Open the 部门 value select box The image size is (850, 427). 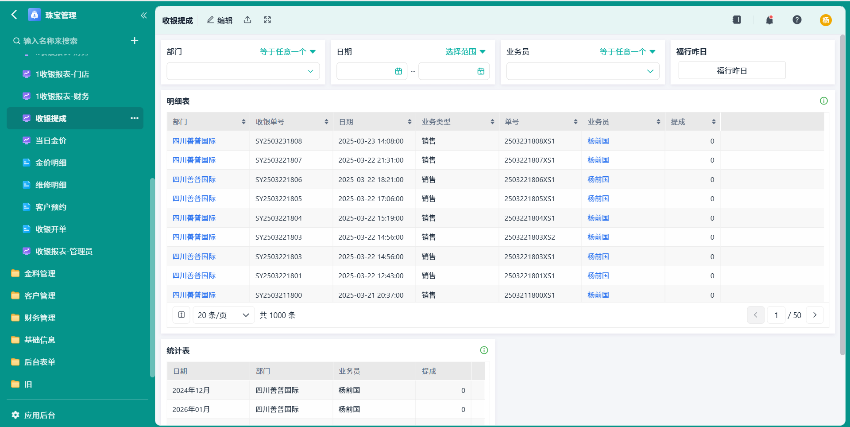(x=243, y=71)
